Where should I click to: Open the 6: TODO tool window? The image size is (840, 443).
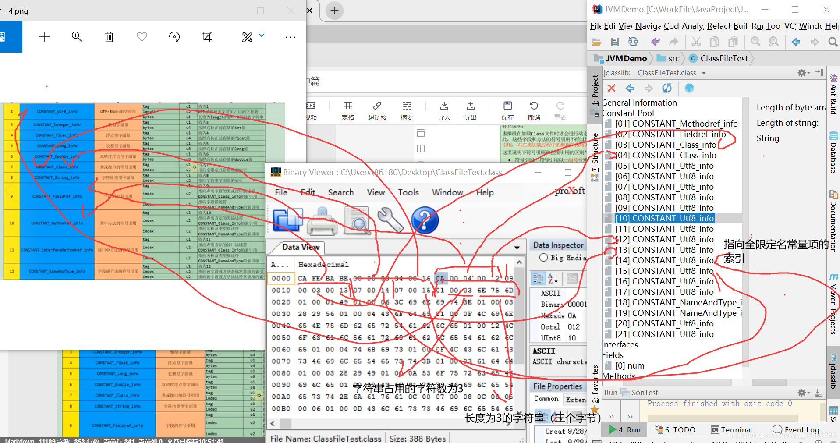675,430
